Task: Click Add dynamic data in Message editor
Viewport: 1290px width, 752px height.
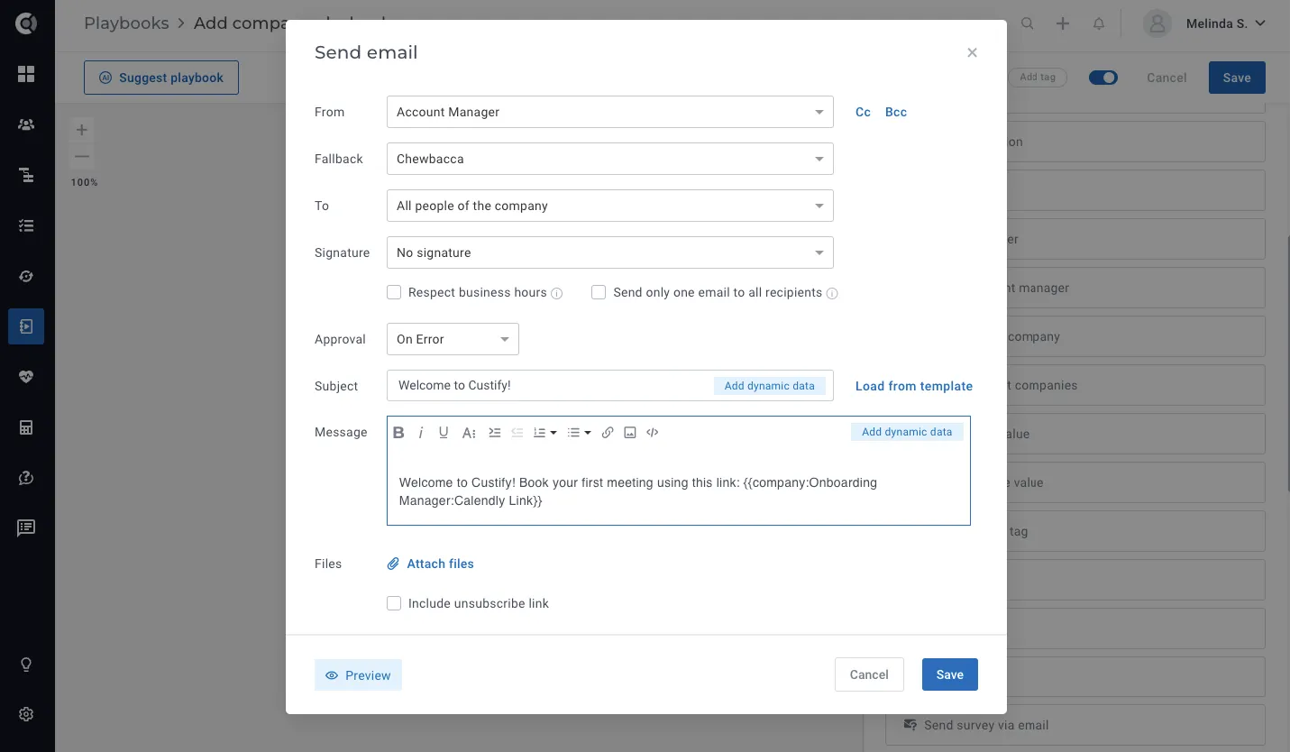Action: click(x=907, y=432)
